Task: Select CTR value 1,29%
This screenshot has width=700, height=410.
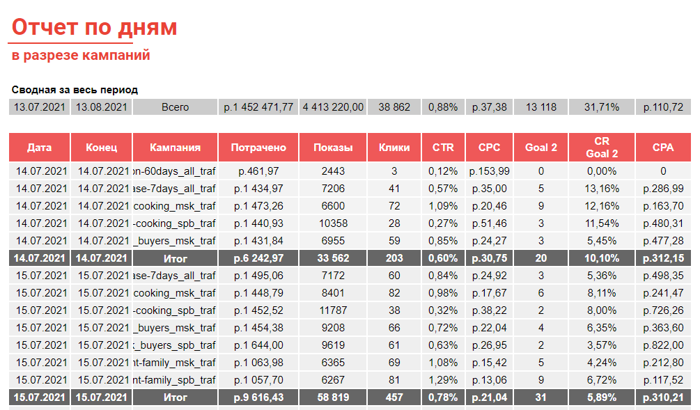Action: [x=443, y=380]
